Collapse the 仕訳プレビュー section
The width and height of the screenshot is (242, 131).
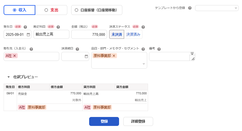[x=9, y=77]
